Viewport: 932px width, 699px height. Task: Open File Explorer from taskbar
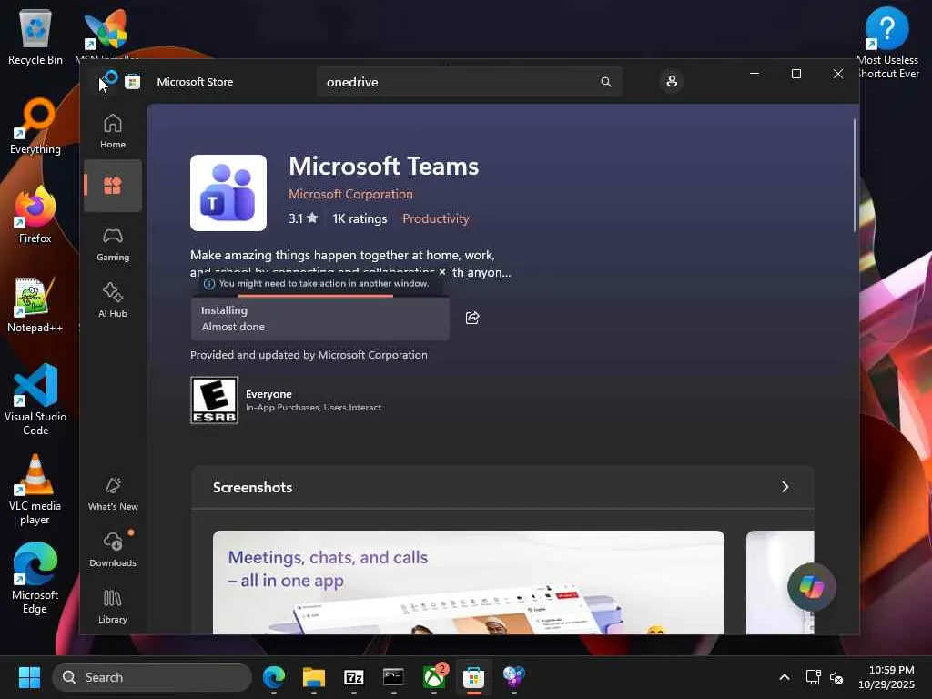click(x=314, y=677)
